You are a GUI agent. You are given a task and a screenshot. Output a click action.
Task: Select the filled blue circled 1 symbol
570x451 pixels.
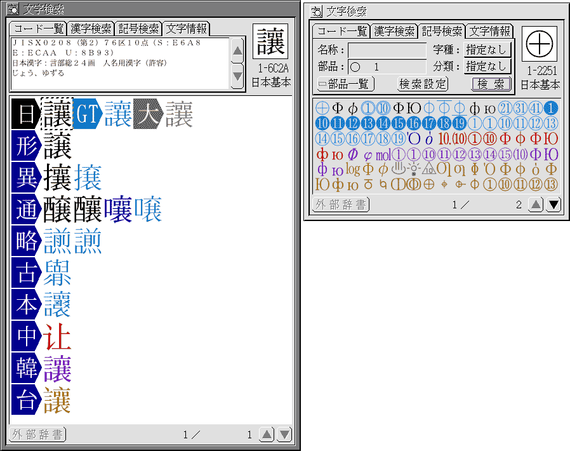pyautogui.click(x=552, y=108)
